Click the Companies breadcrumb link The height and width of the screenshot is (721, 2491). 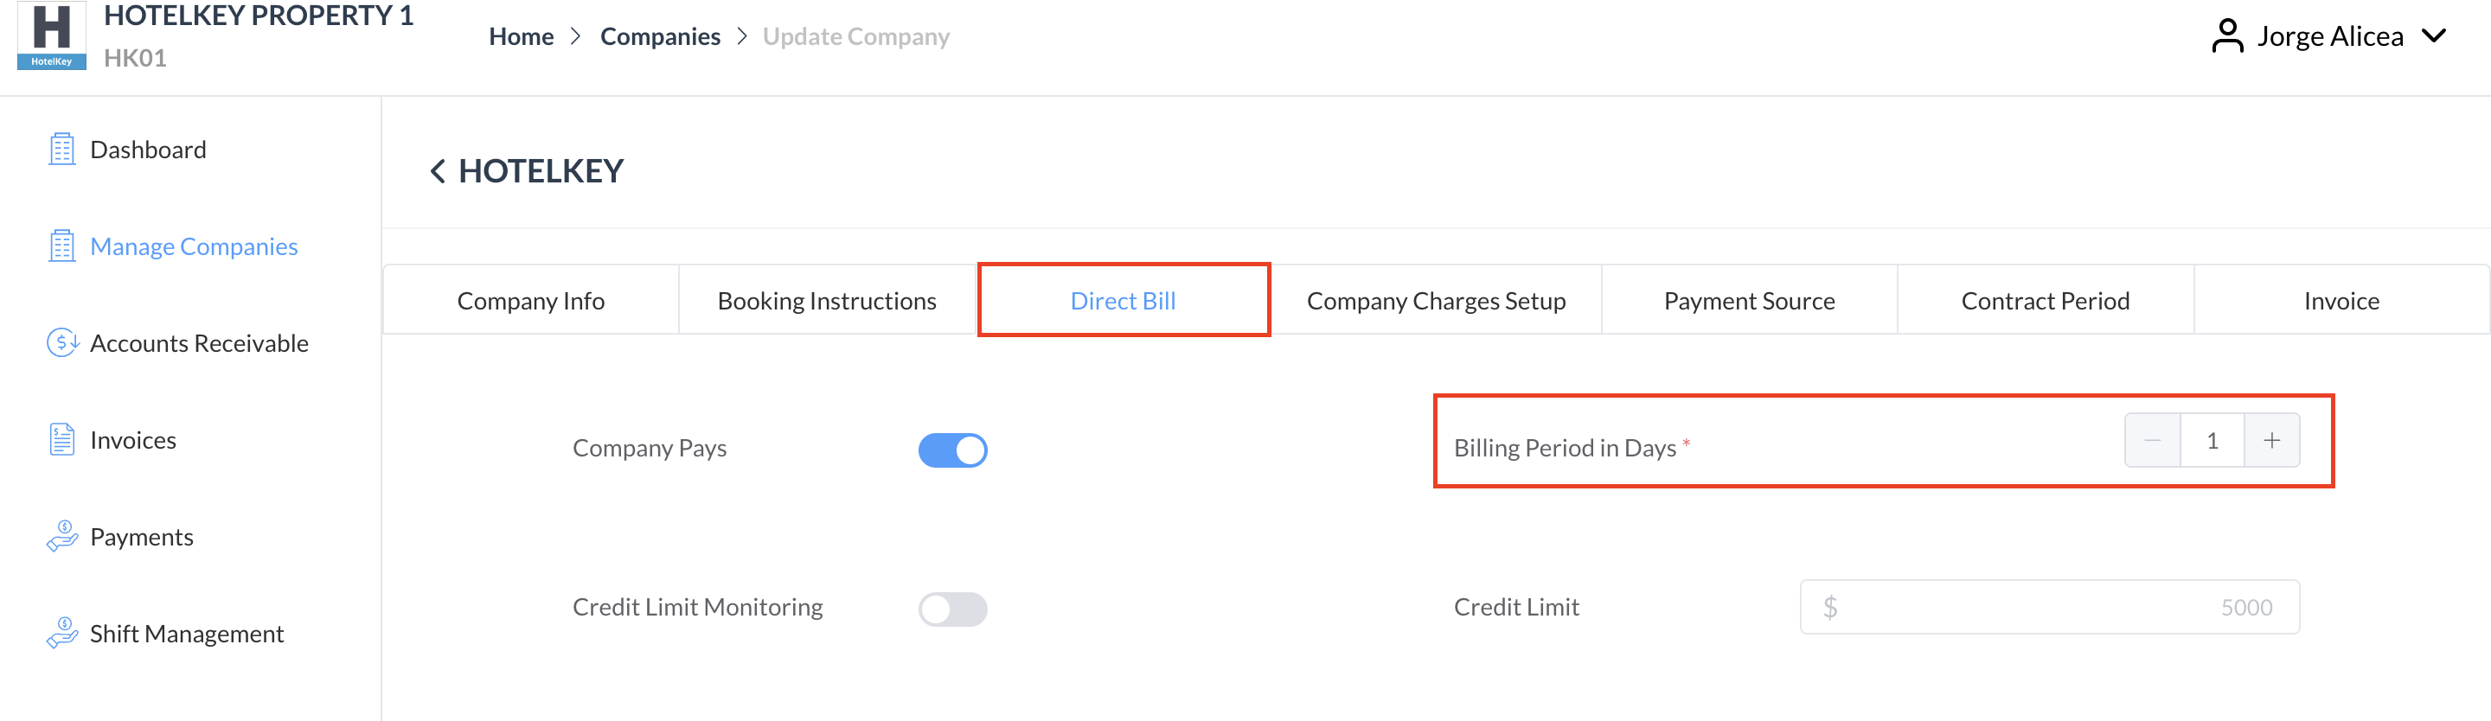click(x=659, y=36)
